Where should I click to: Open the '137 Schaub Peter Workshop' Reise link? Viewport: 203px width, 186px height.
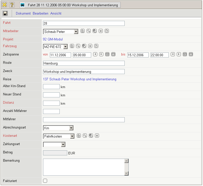(80, 79)
